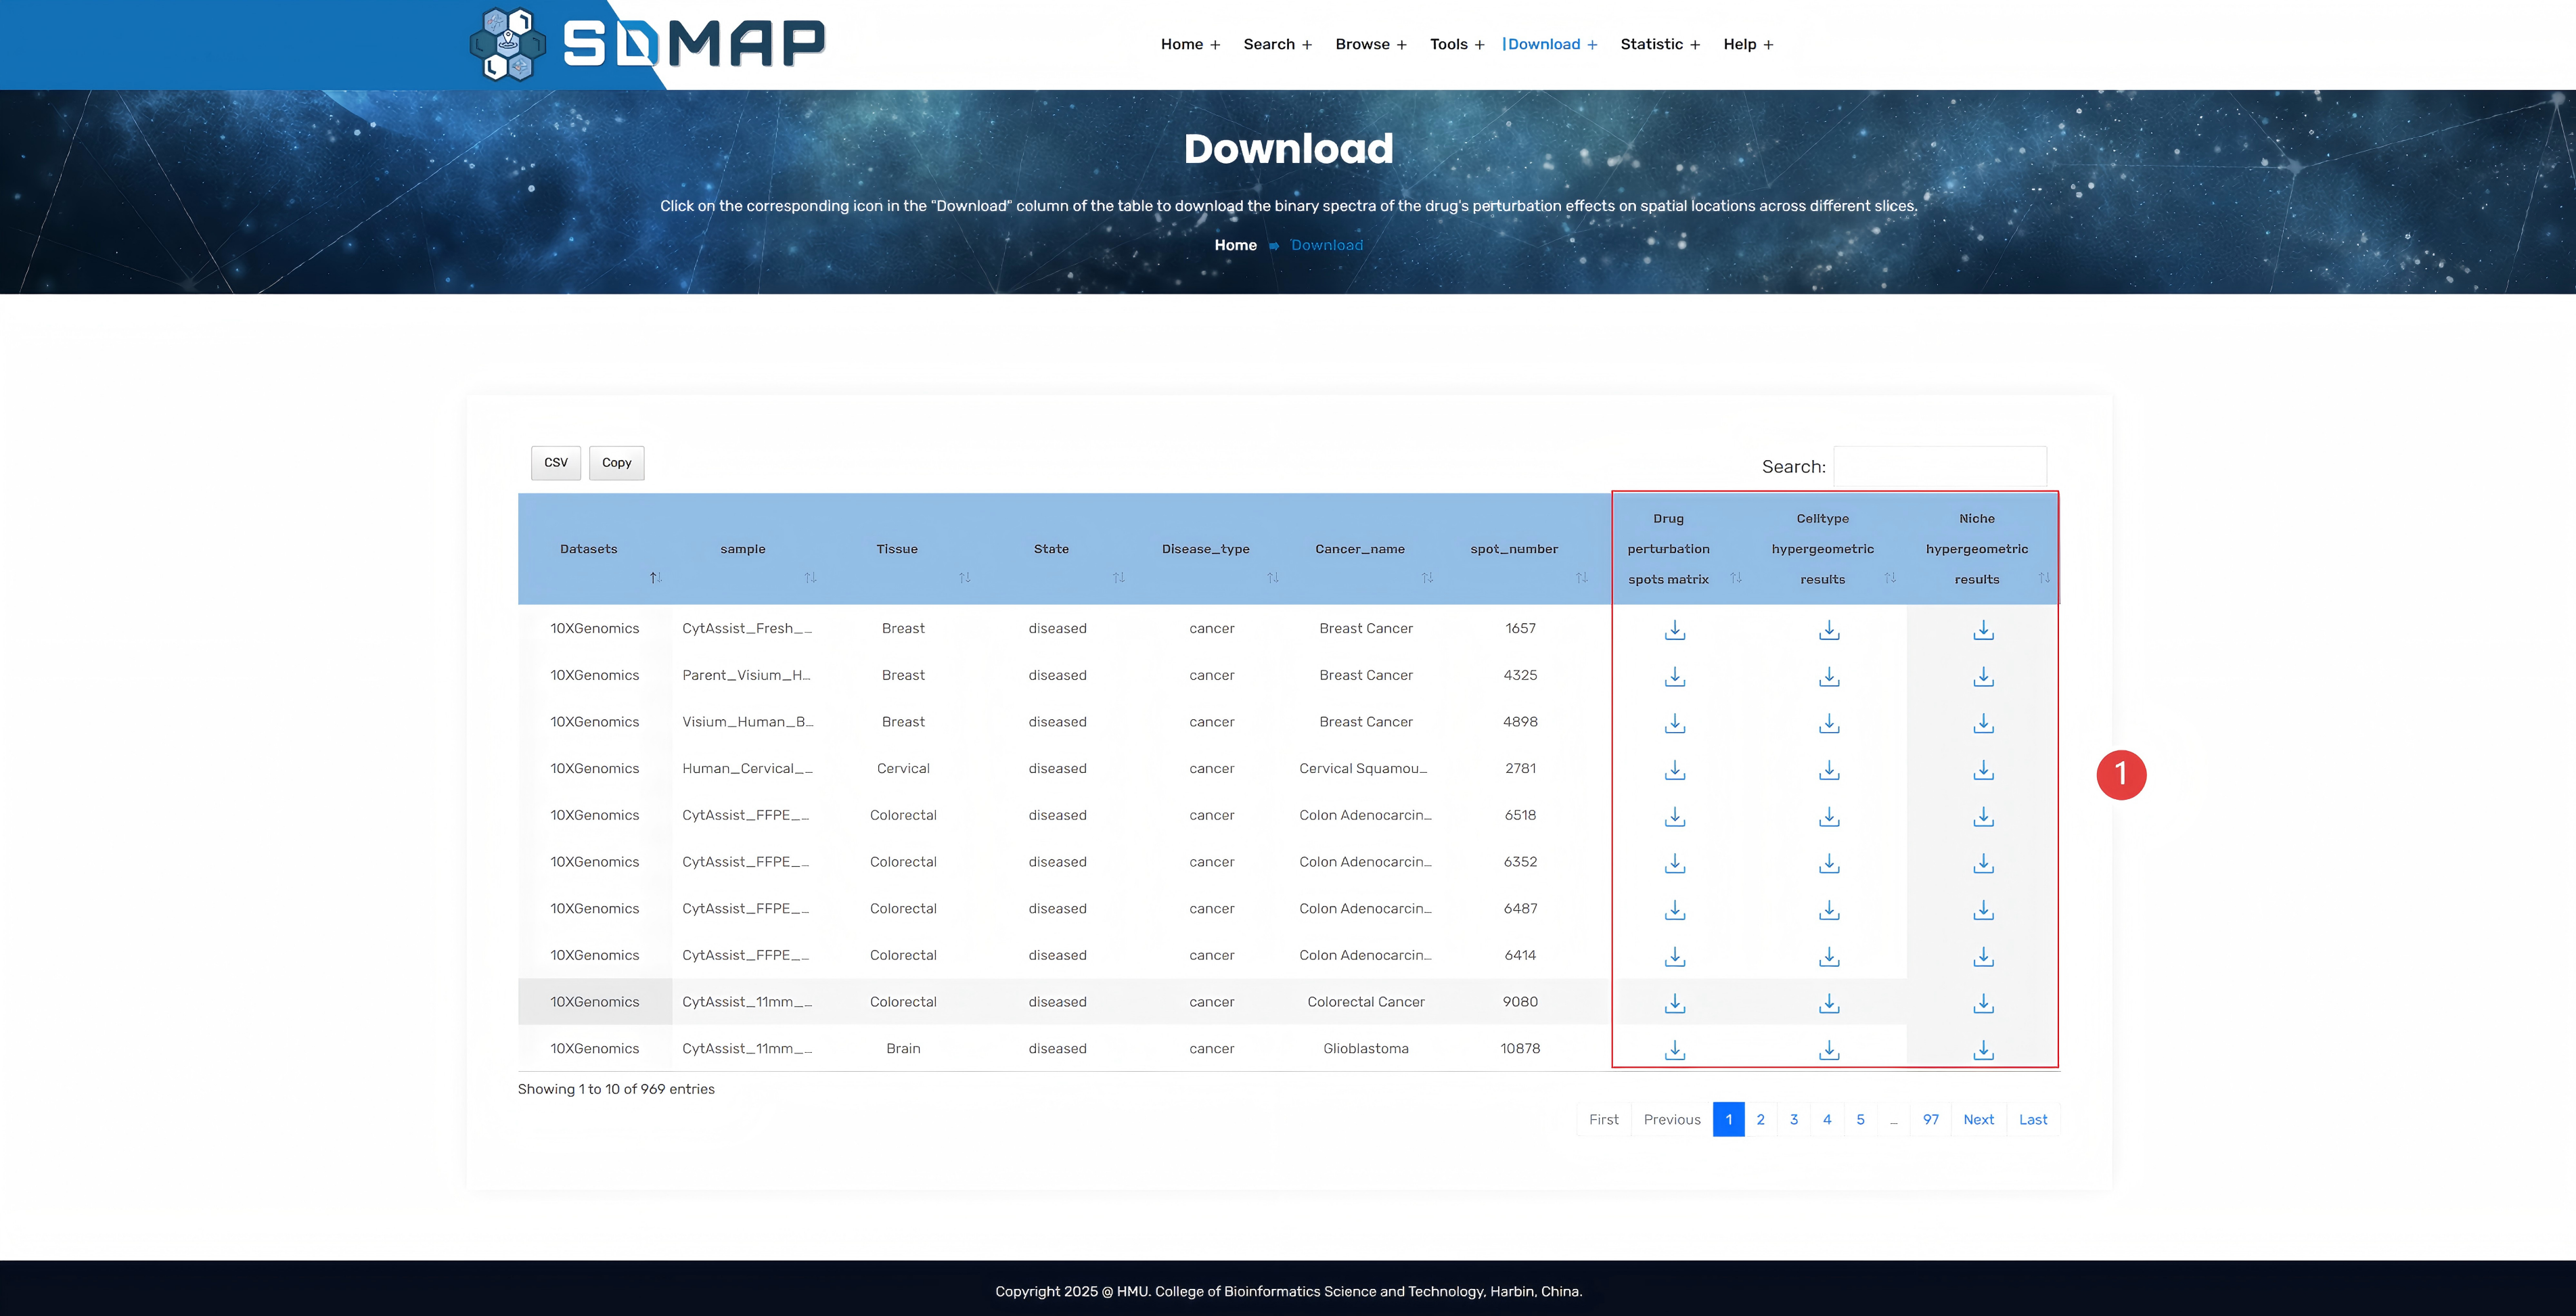Screen dimensions: 2576x1316
Task: Download celltype results for the 4898-spot row
Action: (x=1829, y=723)
